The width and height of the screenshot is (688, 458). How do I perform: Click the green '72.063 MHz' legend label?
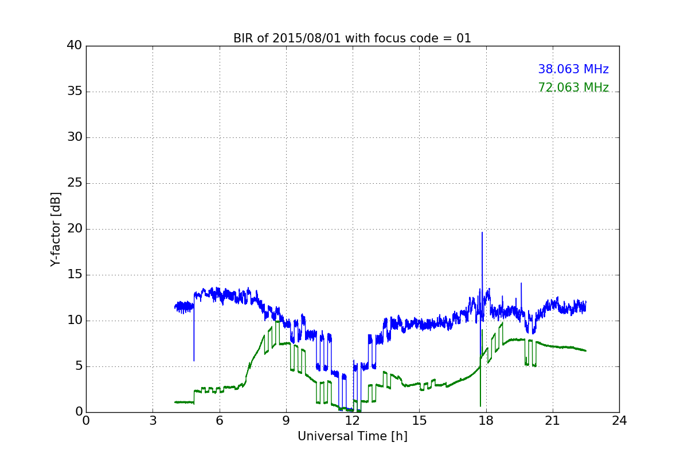(573, 88)
